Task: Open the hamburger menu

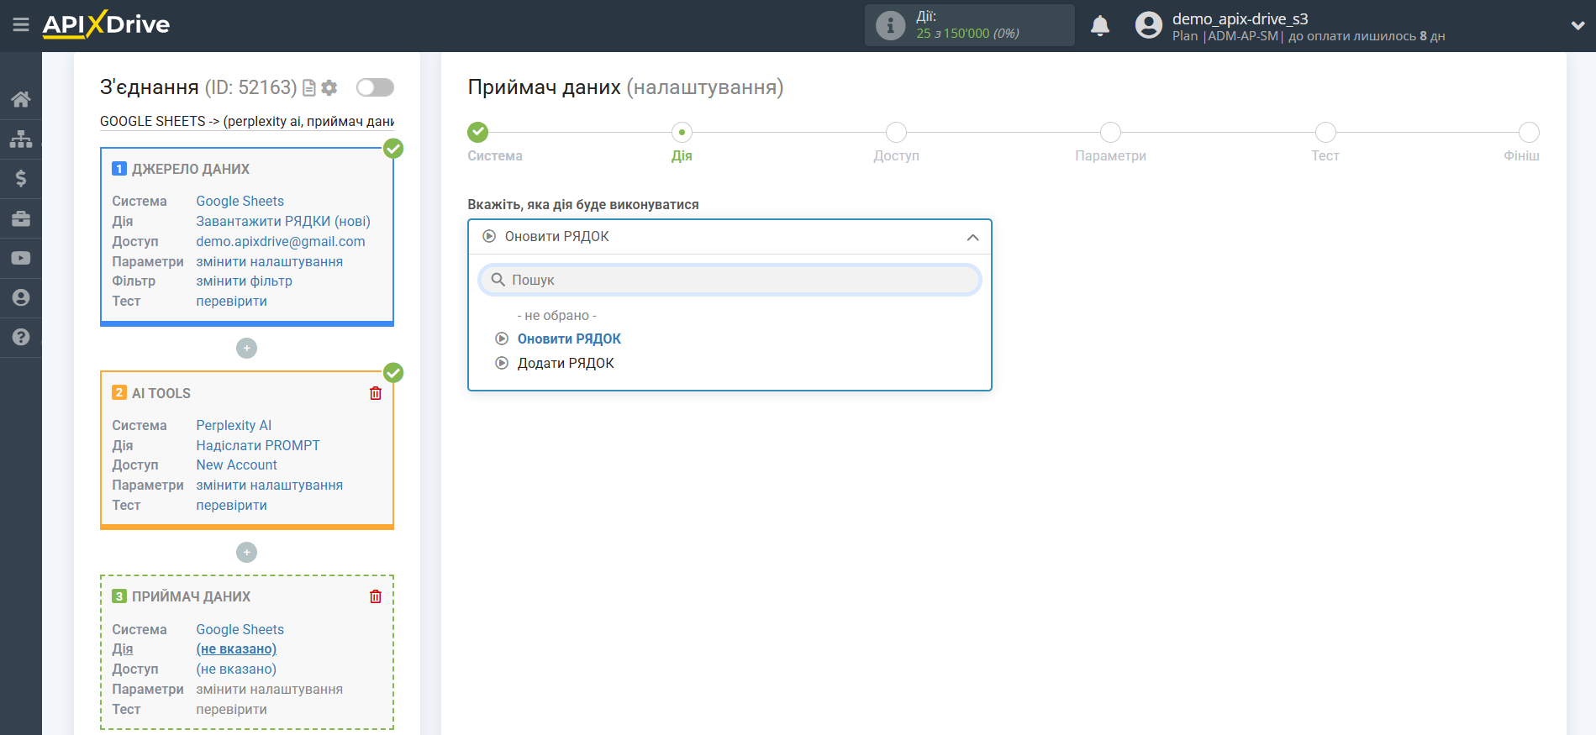Action: tap(21, 25)
